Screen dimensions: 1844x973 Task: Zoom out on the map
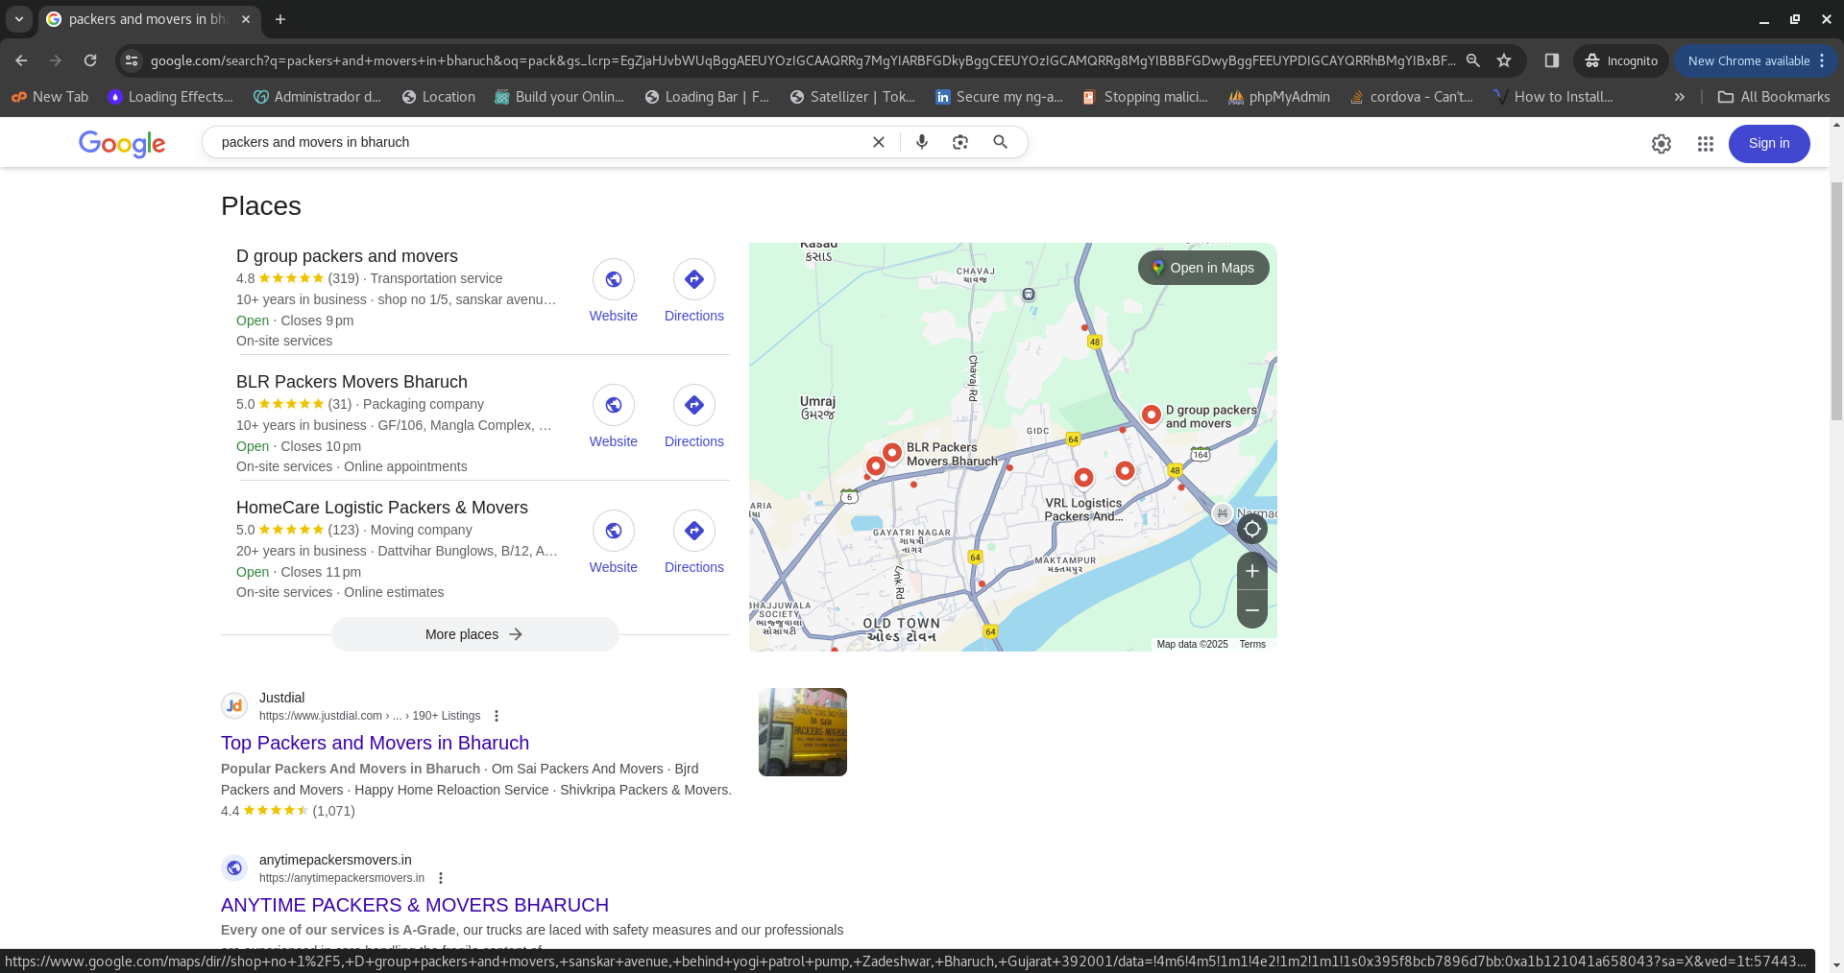tap(1252, 610)
